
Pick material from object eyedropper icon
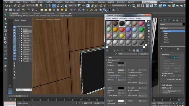116,54
